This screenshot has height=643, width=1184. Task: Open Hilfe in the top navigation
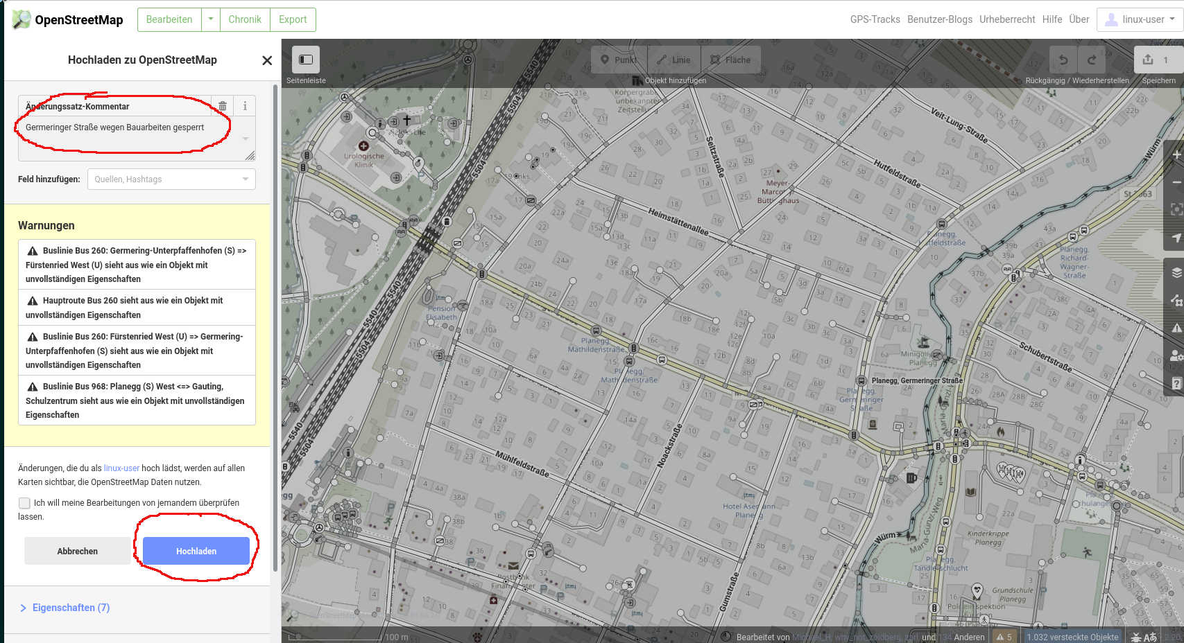(x=1052, y=19)
